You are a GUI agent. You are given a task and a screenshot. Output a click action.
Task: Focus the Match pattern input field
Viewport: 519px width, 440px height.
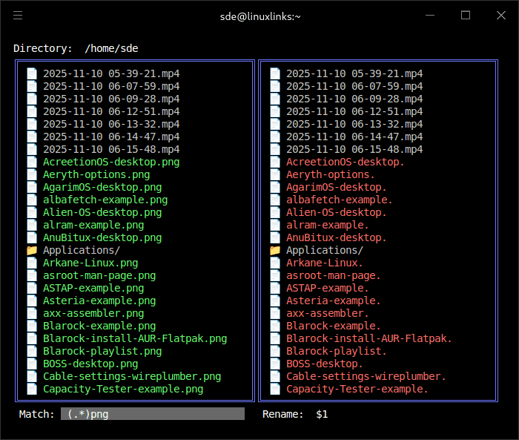[152, 414]
